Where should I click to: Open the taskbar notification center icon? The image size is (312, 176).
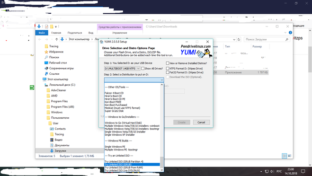click(x=303, y=171)
